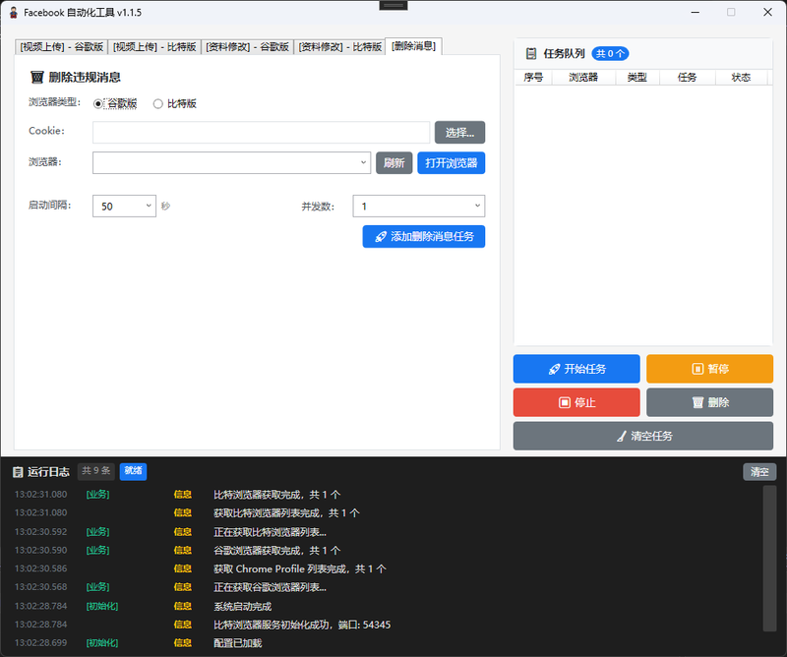Click the 清空任务 button

tap(643, 436)
